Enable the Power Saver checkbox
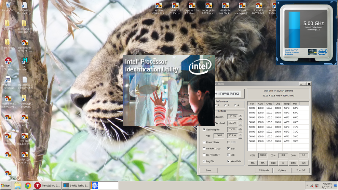338x190 pixels. (x=204, y=142)
